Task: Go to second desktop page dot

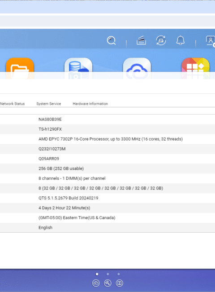Action: click(x=107, y=274)
